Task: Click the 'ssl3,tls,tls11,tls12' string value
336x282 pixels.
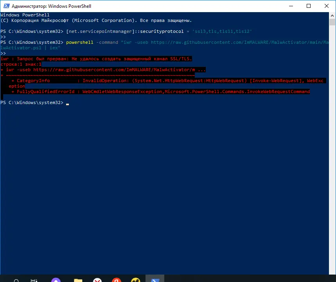Action: (x=222, y=32)
